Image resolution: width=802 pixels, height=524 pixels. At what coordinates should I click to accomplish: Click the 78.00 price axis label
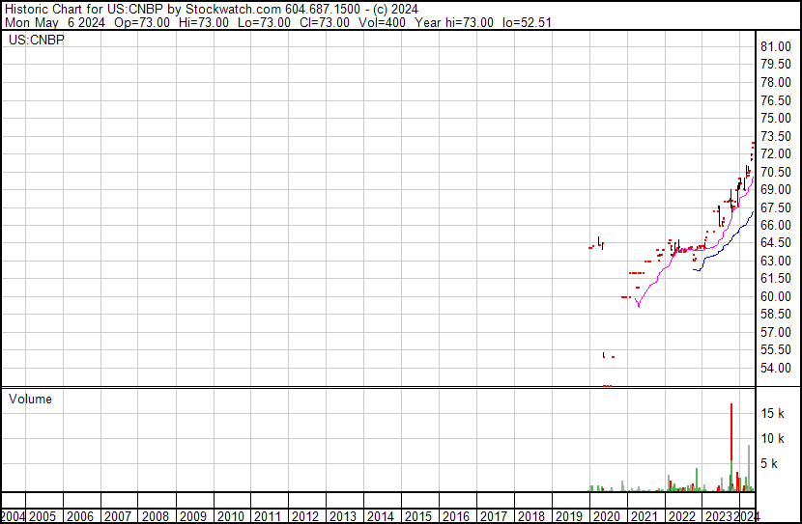(775, 83)
